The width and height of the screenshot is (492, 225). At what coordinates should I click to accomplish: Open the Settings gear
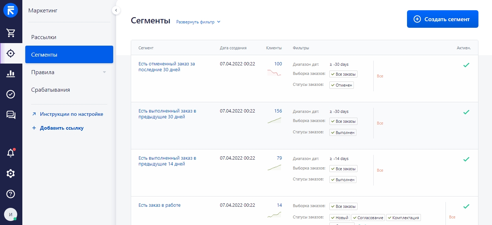11,173
